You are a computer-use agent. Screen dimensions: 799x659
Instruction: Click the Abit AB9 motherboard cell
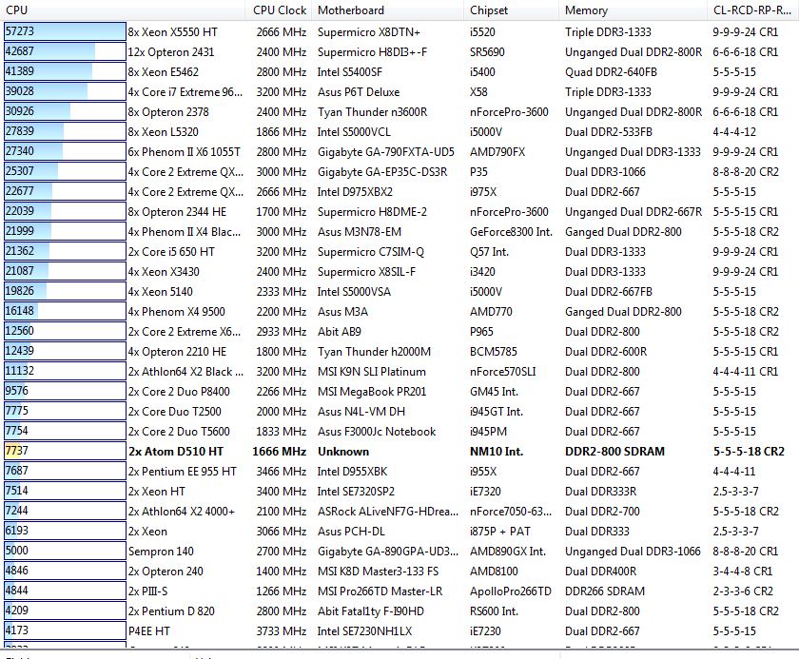[x=340, y=332]
